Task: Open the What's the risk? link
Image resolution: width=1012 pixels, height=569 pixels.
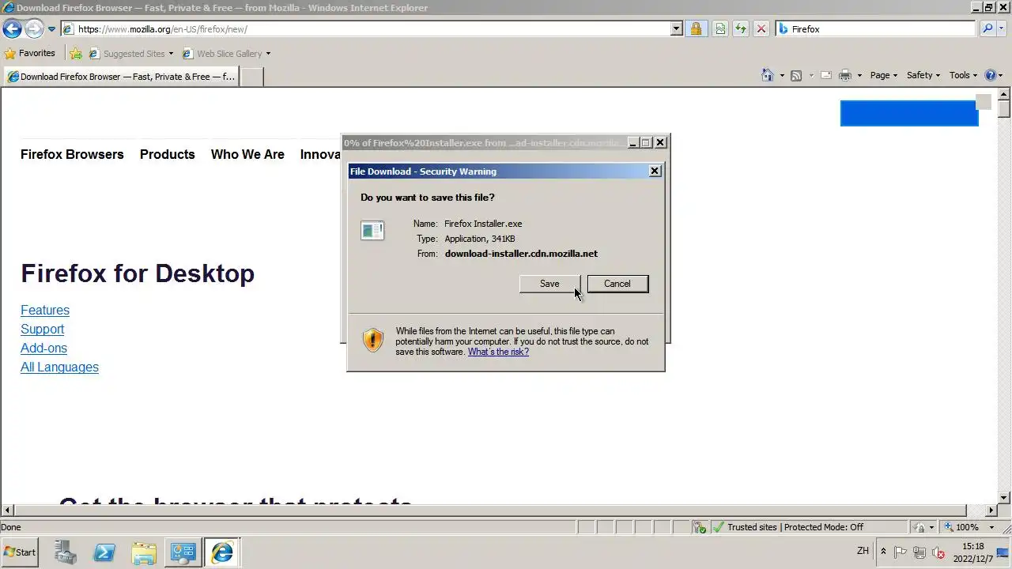Action: point(498,352)
